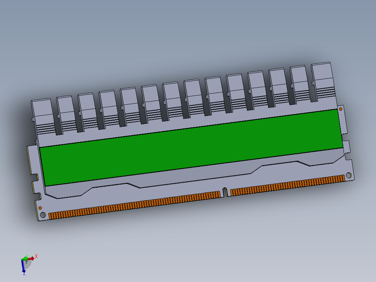Select the orange dot above the lower-left hole
Viewport: 376px width, 282px height.
40,208
